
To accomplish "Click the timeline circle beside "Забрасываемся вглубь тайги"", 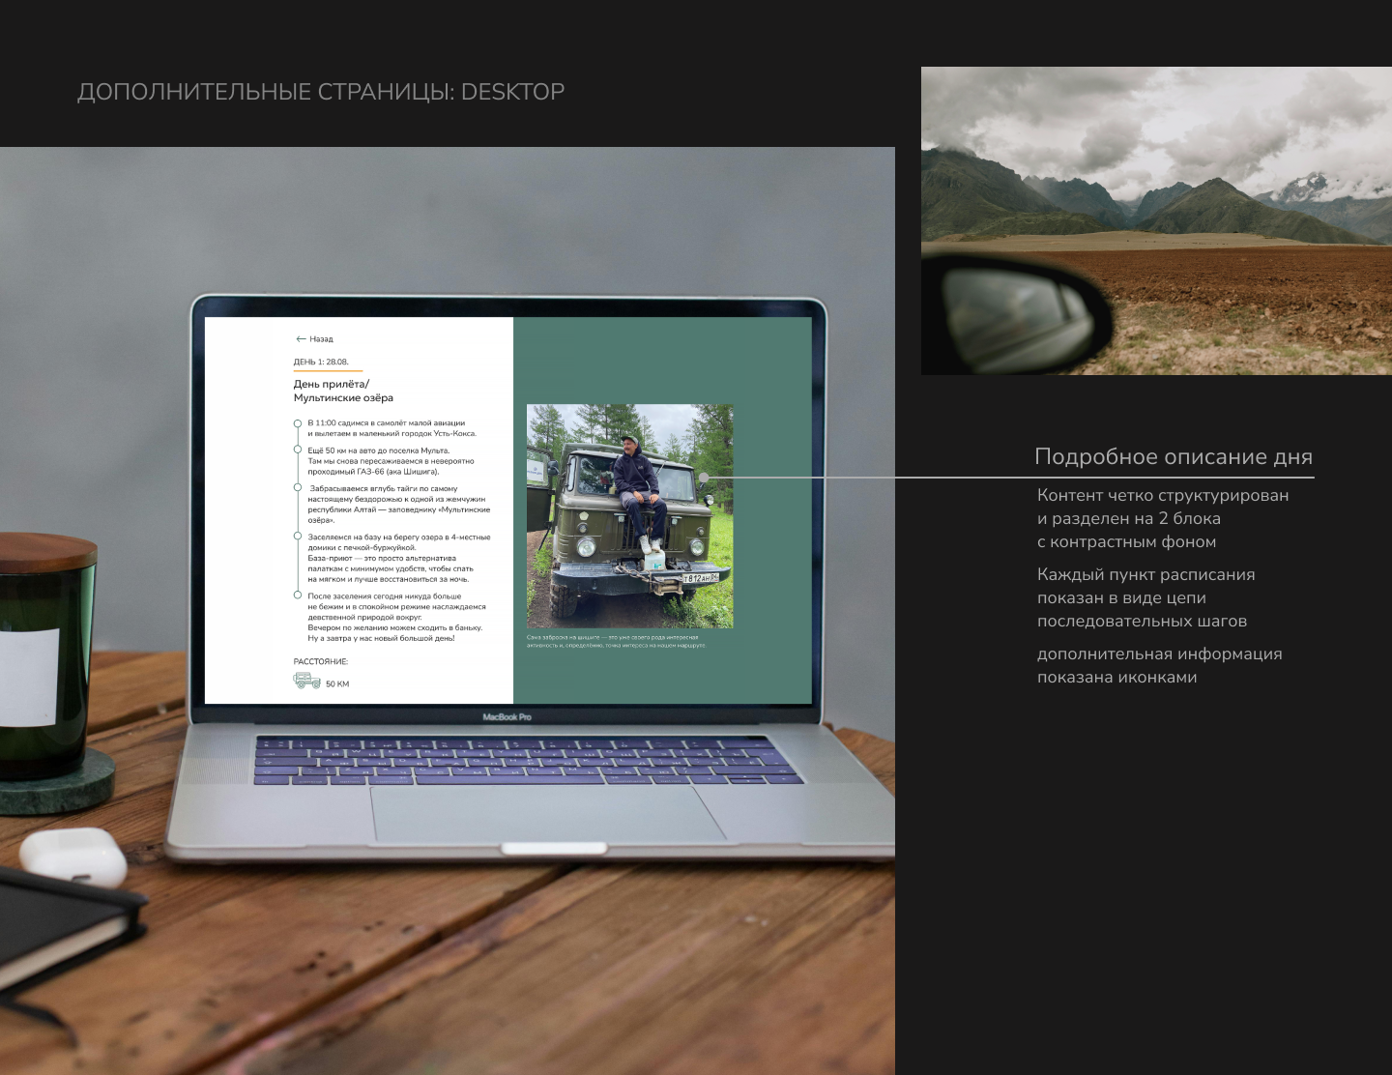I will pyautogui.click(x=298, y=488).
